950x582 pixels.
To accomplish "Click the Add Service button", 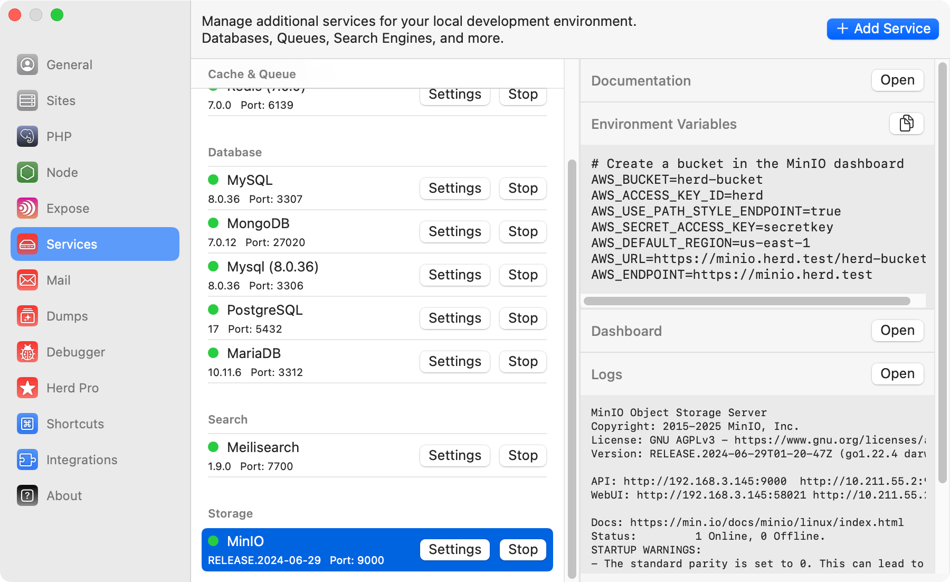I will click(x=882, y=29).
